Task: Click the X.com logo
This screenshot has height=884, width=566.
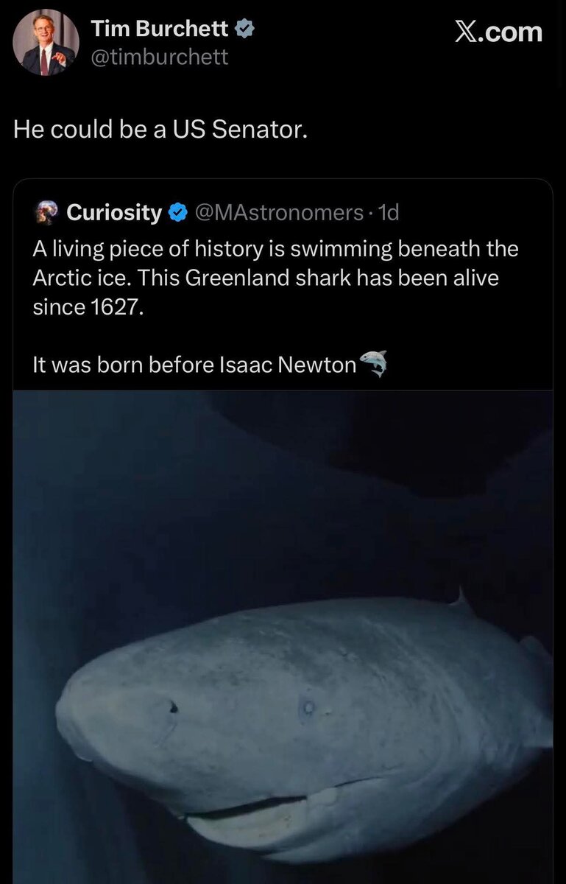Action: point(498,32)
